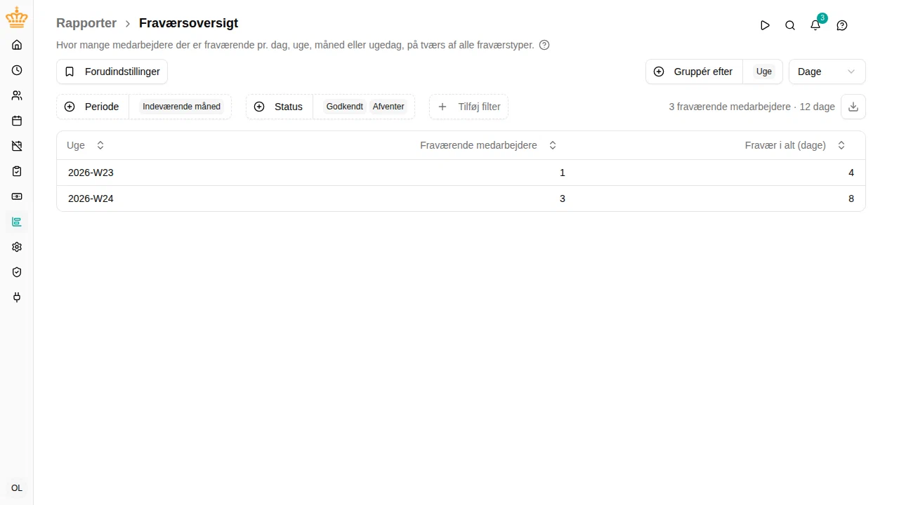This screenshot has height=505, width=899.
Task: Open the Dage unit dropdown
Action: point(827,72)
